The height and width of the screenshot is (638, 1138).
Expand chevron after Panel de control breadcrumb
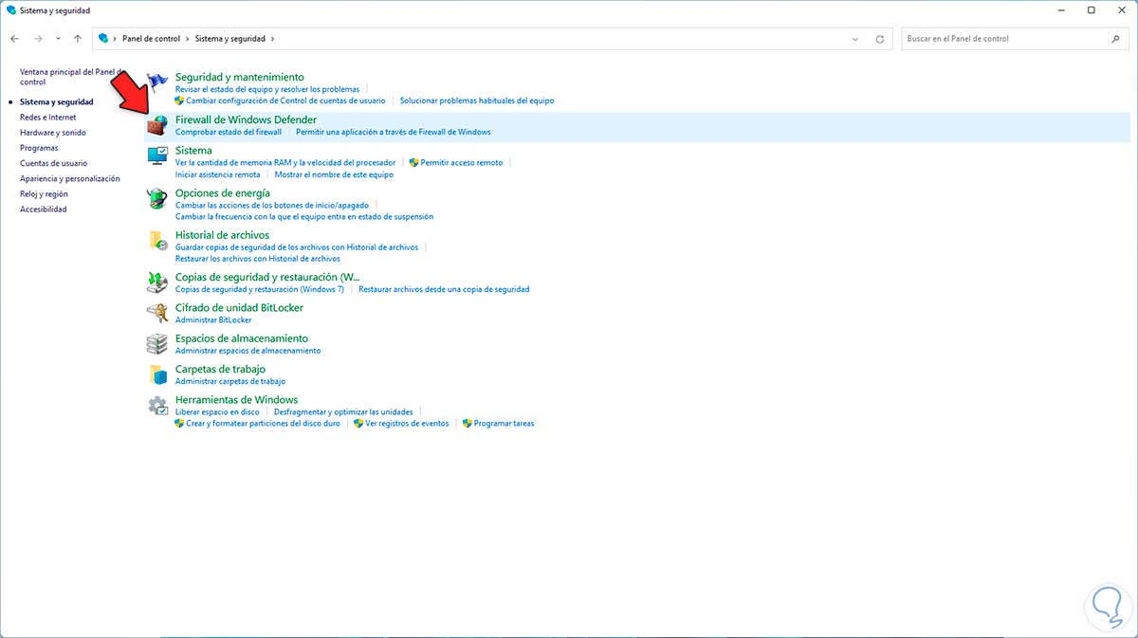point(188,39)
